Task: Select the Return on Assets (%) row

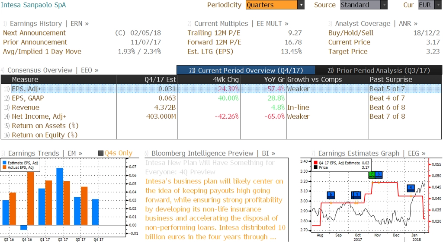Action: tap(221, 126)
